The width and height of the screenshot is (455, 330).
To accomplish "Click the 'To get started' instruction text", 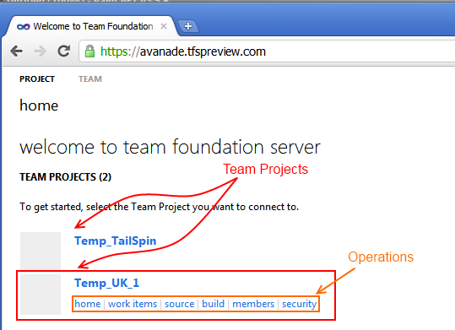I will pos(159,207).
